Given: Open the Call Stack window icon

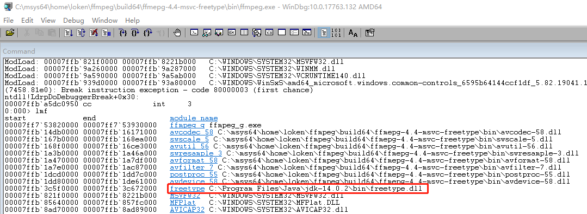Looking at the screenshot, I should tap(257, 33).
